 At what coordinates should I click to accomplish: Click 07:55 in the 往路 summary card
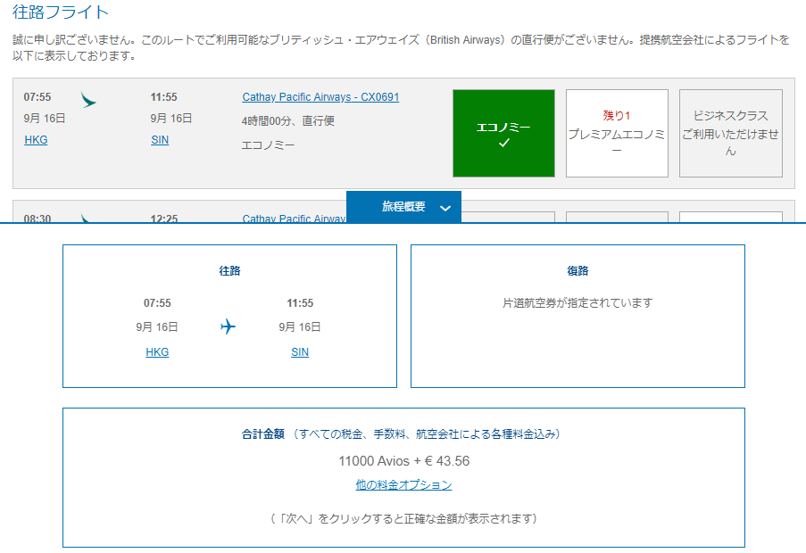pyautogui.click(x=157, y=303)
